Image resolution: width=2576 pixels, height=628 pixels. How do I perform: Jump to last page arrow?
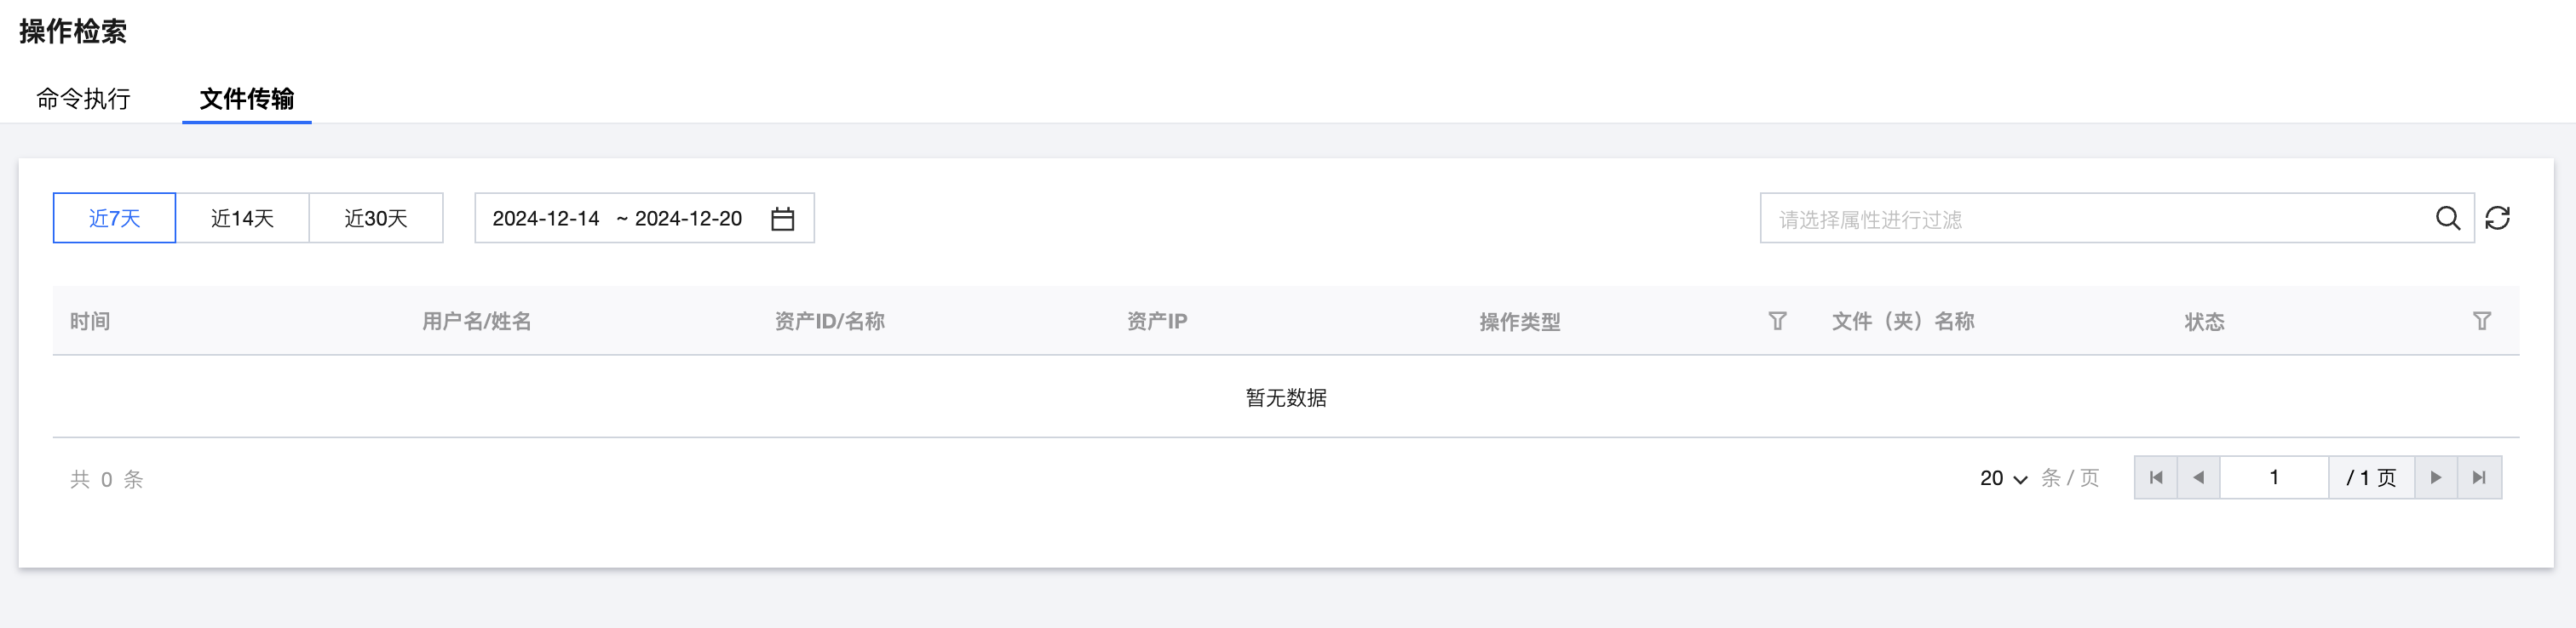click(2479, 477)
